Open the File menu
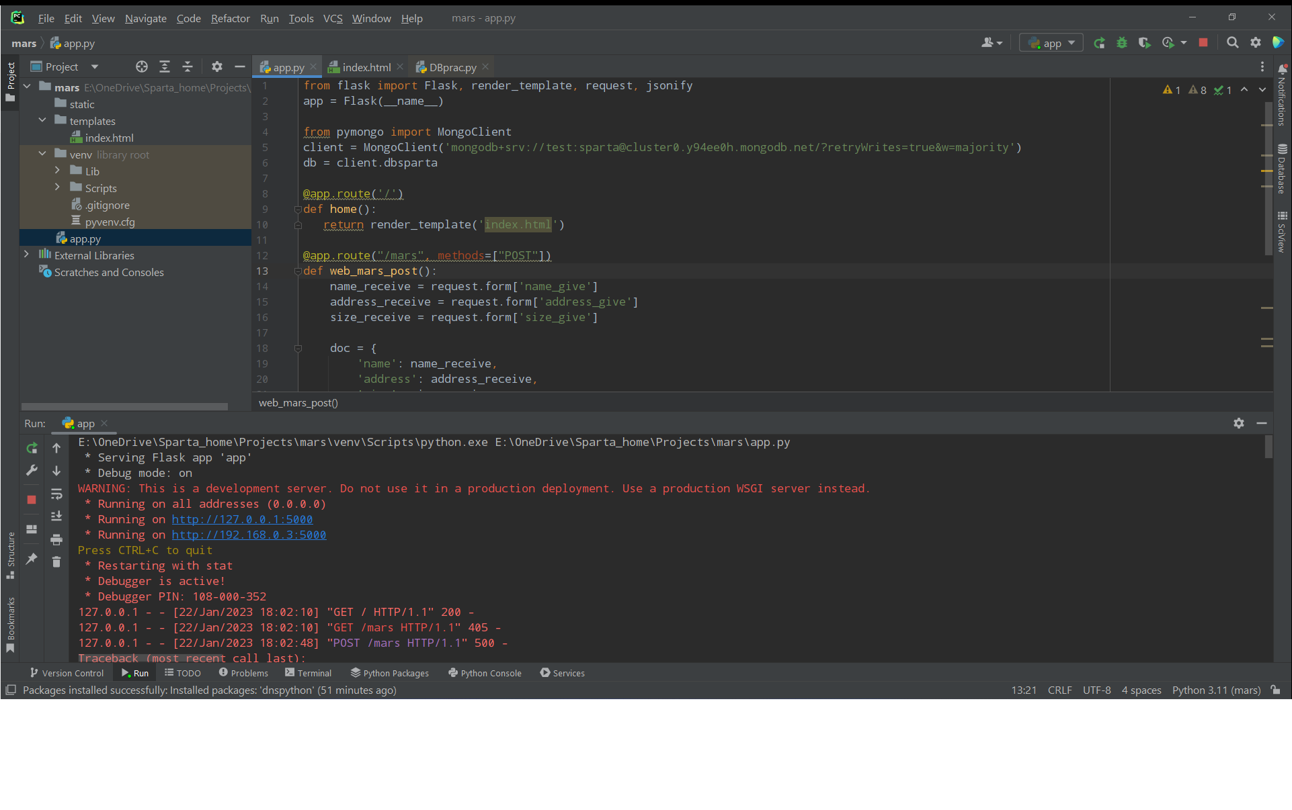1292x810 pixels. [x=46, y=18]
